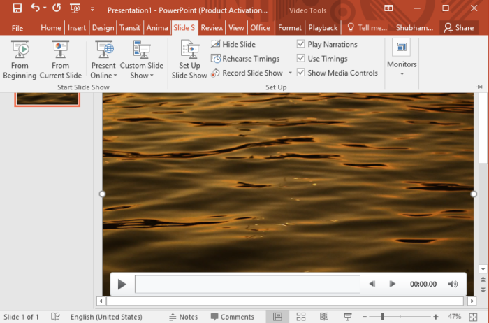
Task: Open the Review tab
Action: click(x=212, y=28)
